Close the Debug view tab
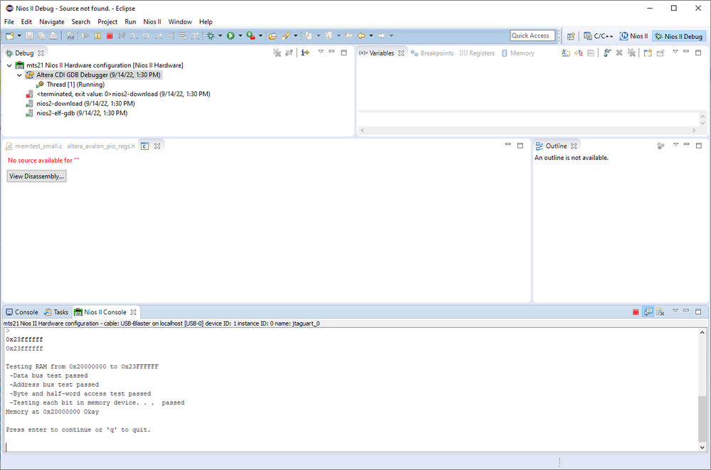 pos(41,53)
